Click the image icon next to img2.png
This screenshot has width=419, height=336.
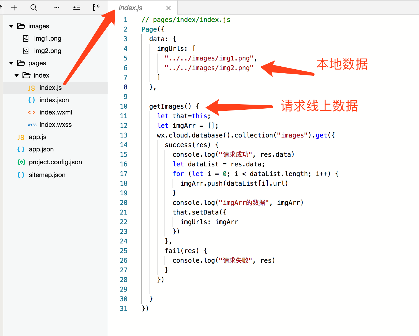(x=26, y=51)
